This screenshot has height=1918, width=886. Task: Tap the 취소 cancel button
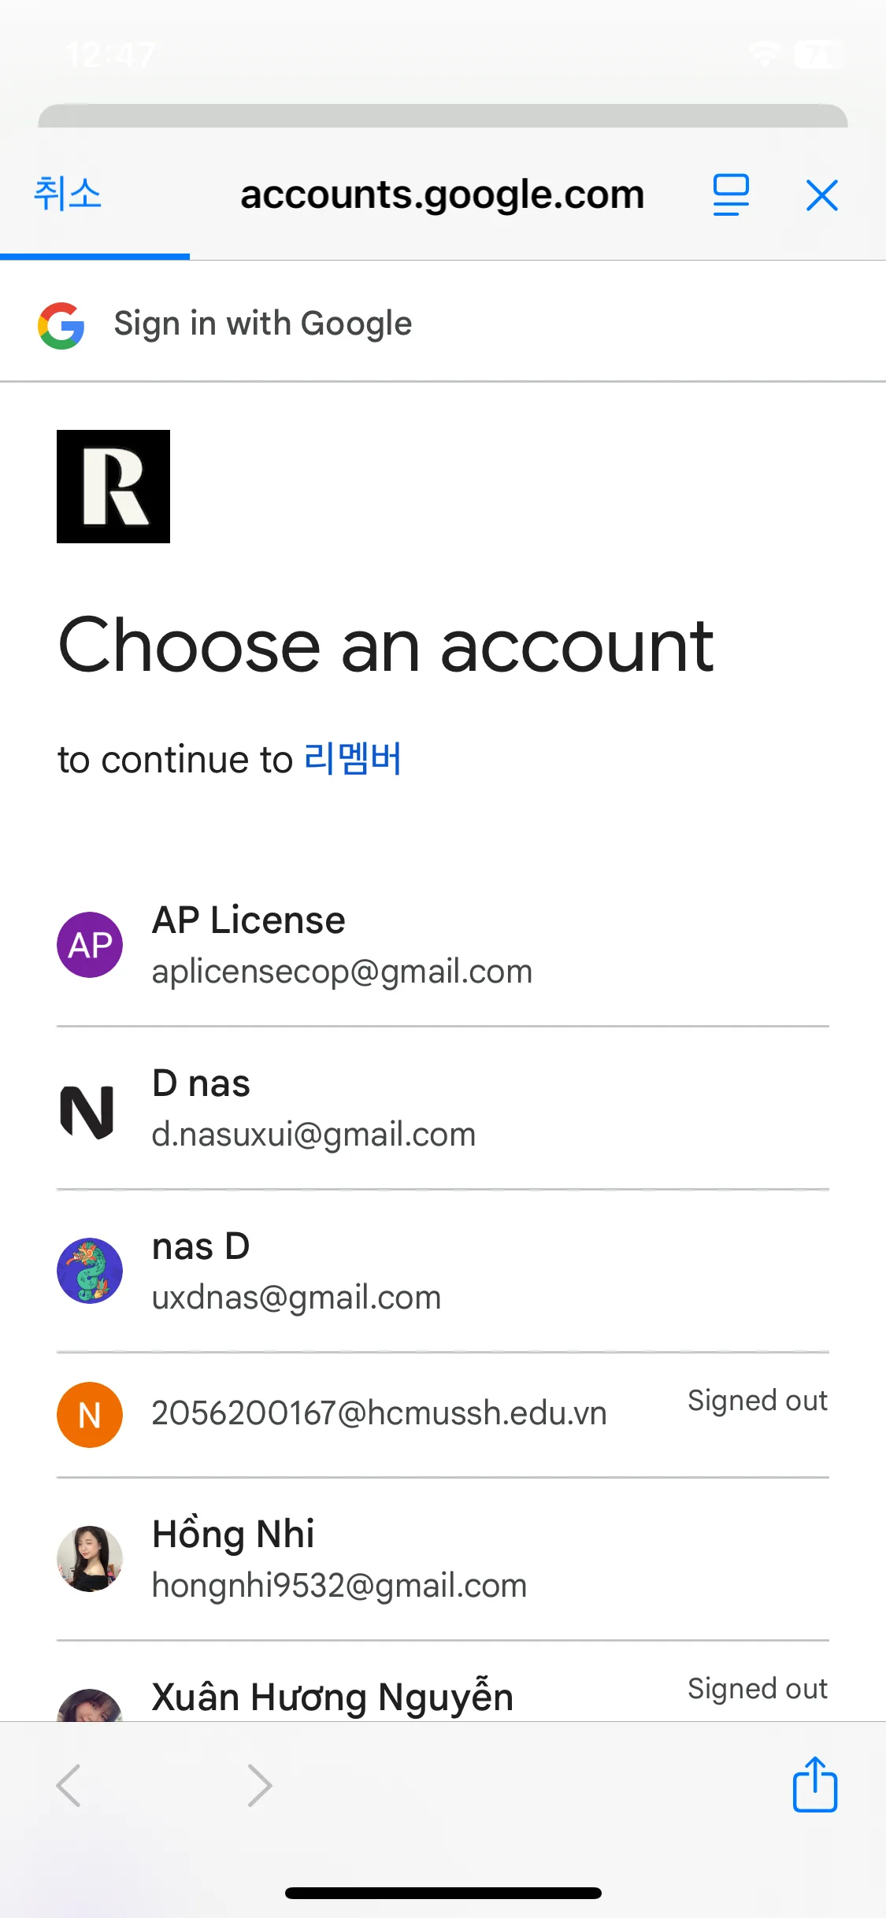point(68,194)
